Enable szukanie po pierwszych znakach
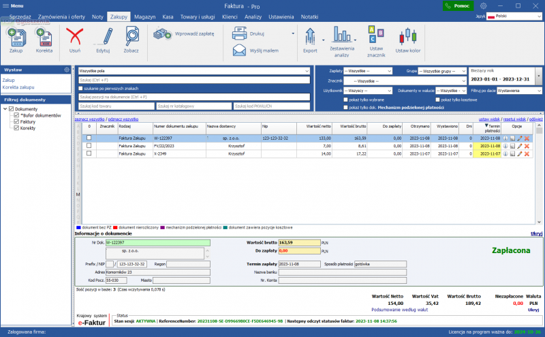Screen dimensions: 545x337 pos(80,88)
